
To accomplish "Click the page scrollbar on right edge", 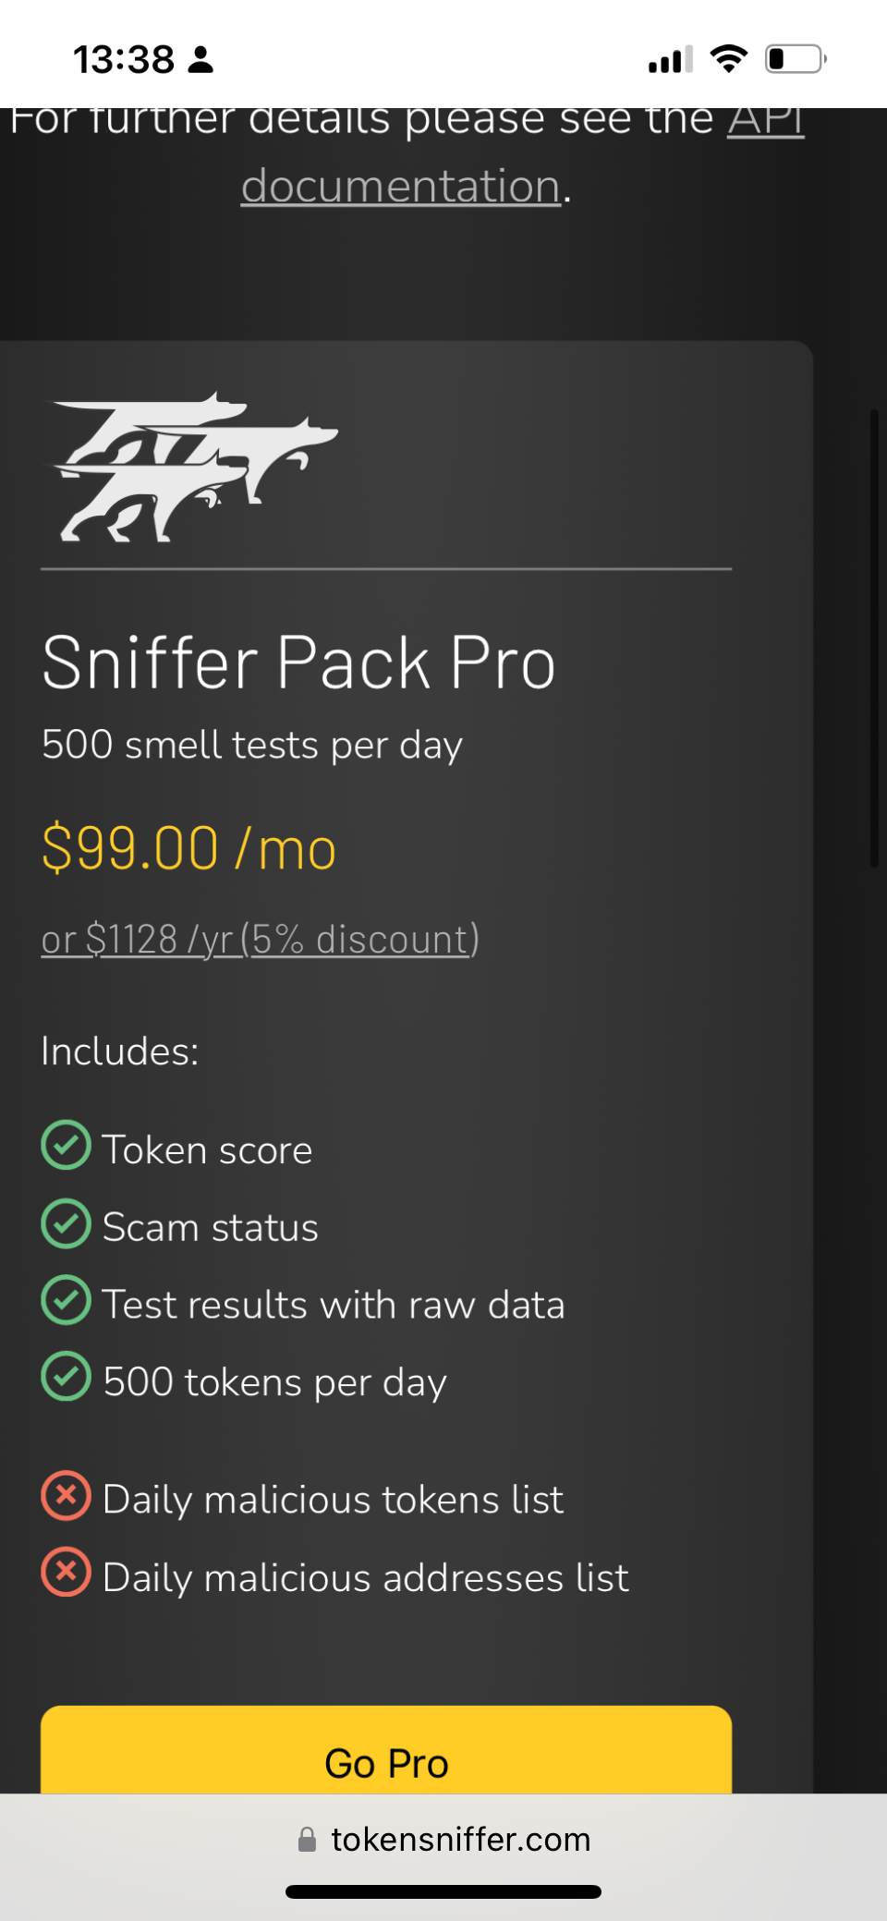I will [x=873, y=638].
